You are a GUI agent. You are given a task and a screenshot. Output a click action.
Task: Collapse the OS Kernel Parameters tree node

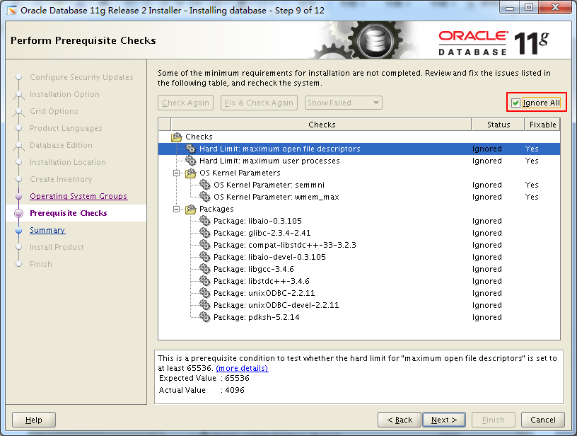[177, 173]
